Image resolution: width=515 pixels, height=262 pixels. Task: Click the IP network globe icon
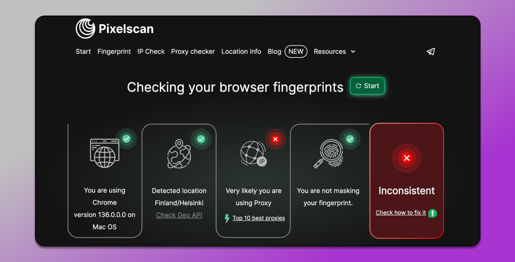pos(253,153)
